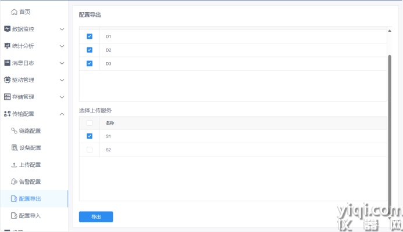
Task: Click the 数据监控 monitor icon
Action: 7,29
